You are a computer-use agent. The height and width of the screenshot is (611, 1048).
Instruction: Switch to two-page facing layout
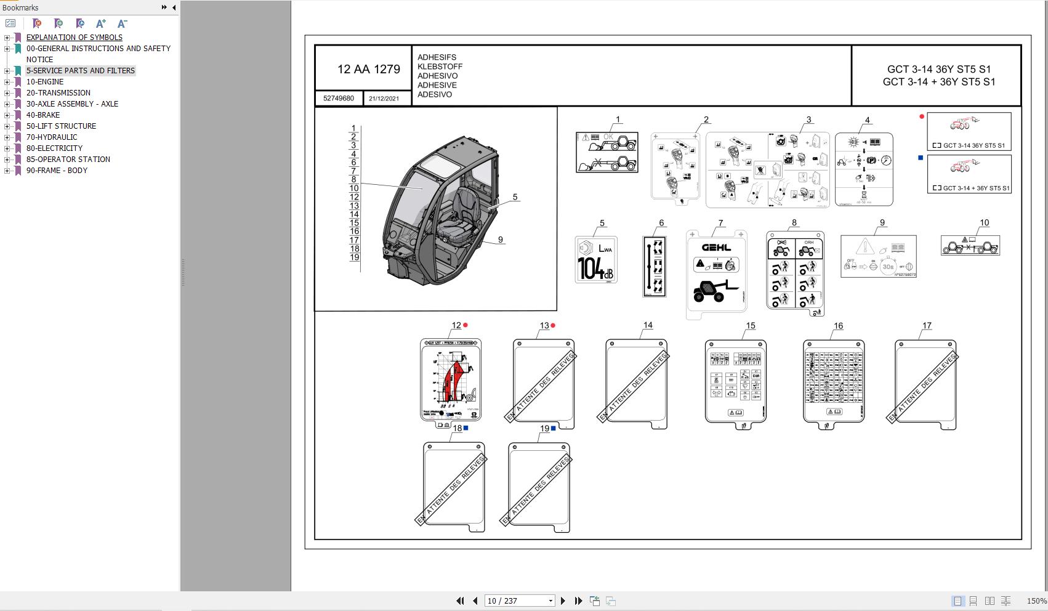tap(990, 601)
